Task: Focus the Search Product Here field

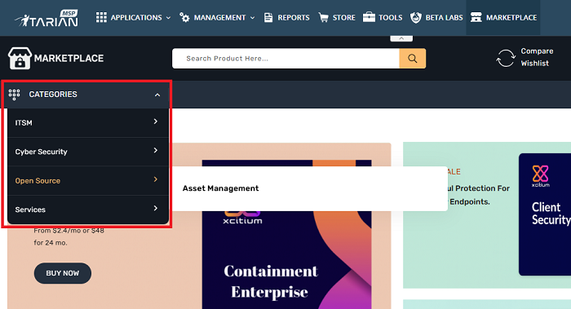Action: pos(285,58)
